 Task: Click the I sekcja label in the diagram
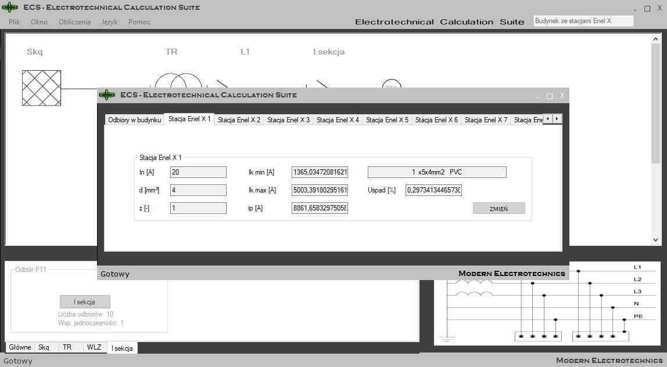[329, 52]
